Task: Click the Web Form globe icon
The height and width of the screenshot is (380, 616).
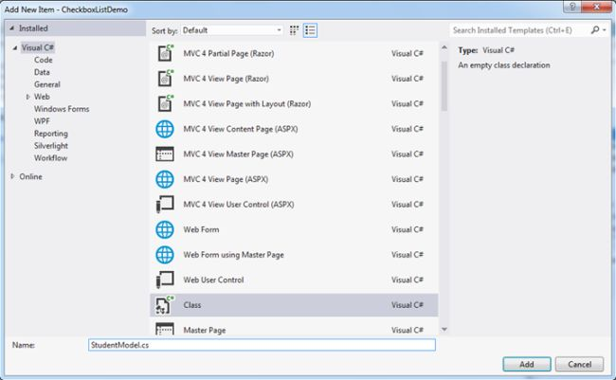Action: point(165,229)
